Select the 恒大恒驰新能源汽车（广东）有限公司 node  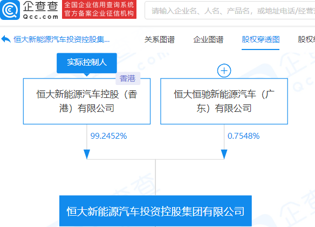point(224,101)
